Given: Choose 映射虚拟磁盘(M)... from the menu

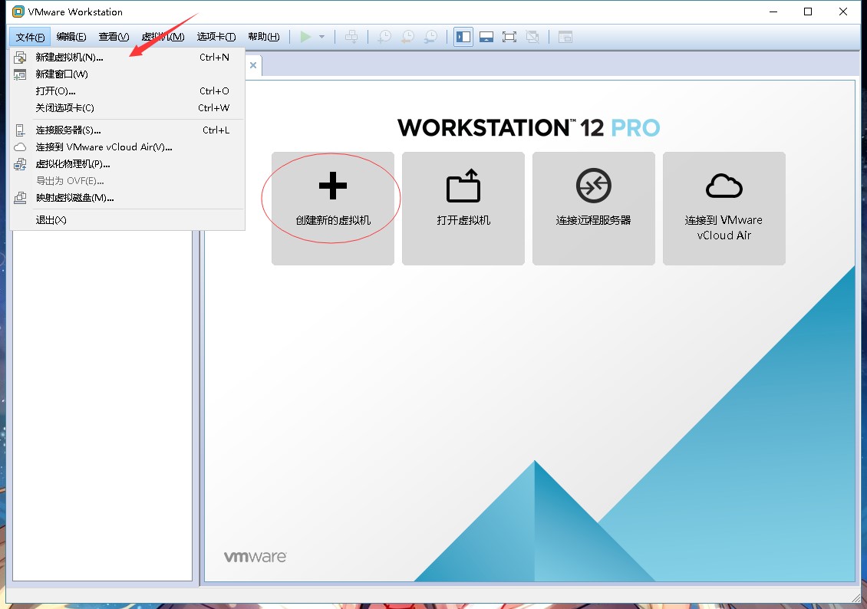Looking at the screenshot, I should 127,197.
